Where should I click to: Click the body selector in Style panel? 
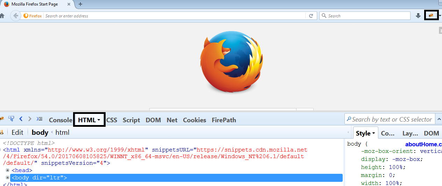point(354,144)
